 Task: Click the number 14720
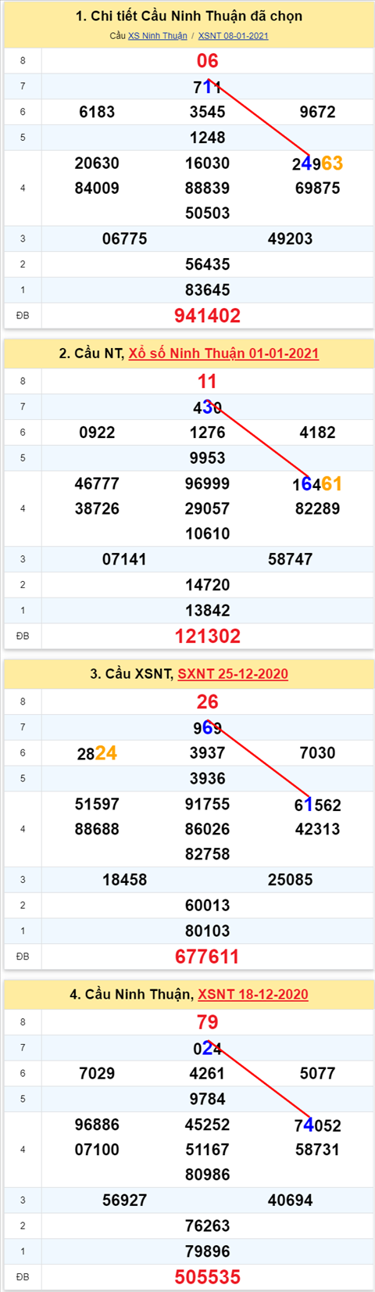pyautogui.click(x=208, y=585)
